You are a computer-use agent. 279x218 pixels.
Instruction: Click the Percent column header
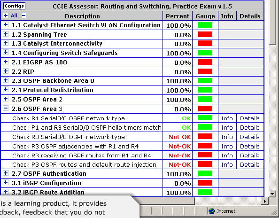click(178, 16)
